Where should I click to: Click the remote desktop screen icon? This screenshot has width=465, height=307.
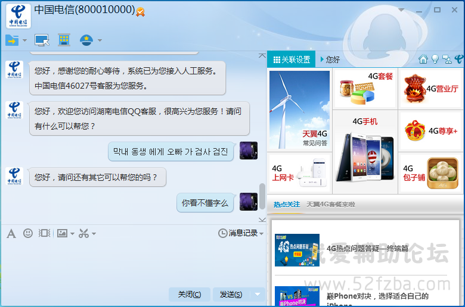click(42, 40)
